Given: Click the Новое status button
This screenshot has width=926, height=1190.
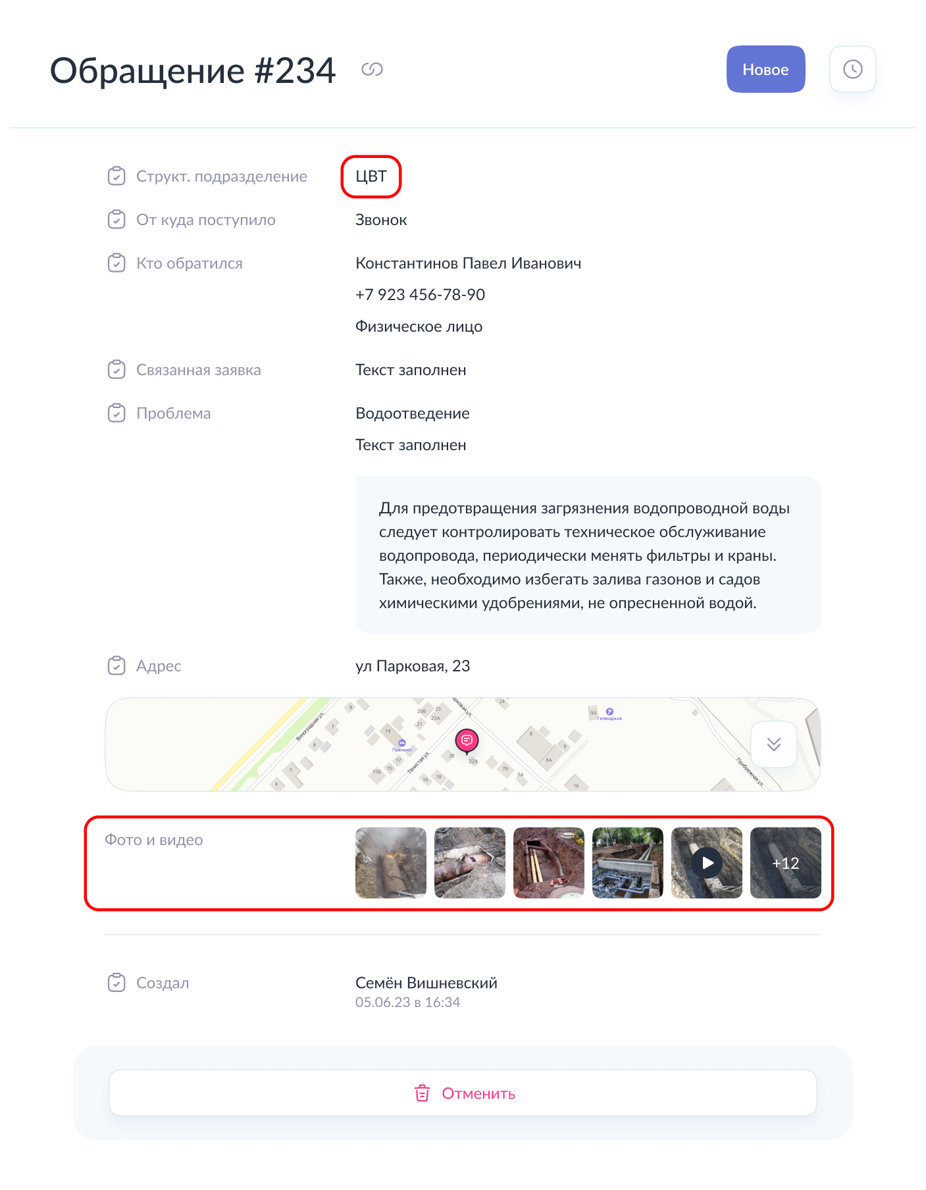Looking at the screenshot, I should pos(765,69).
